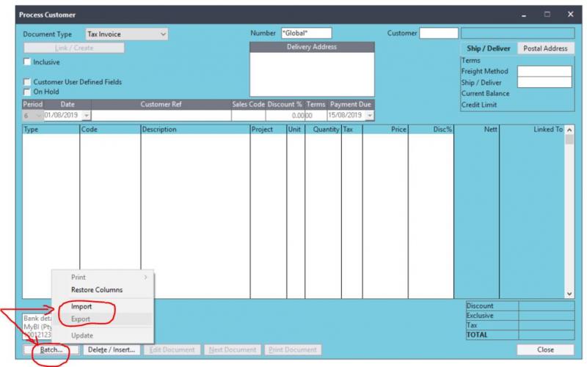Image resolution: width=587 pixels, height=367 pixels.
Task: Click the Batch... button
Action: pyautogui.click(x=50, y=350)
